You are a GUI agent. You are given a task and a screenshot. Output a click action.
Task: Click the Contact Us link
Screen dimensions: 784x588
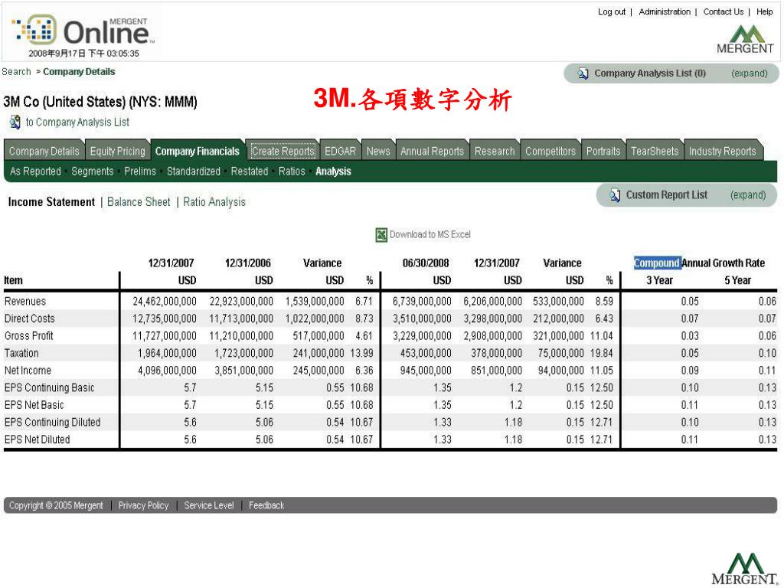pyautogui.click(x=723, y=11)
